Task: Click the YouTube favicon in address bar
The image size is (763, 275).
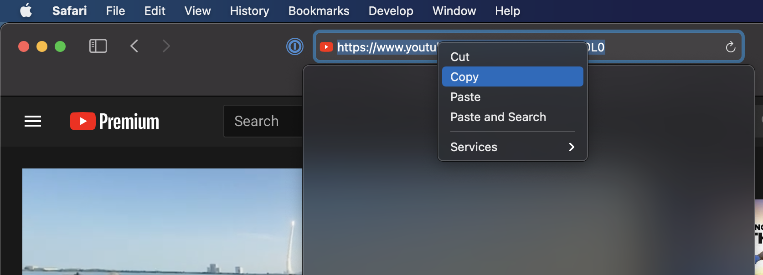Action: [x=326, y=47]
